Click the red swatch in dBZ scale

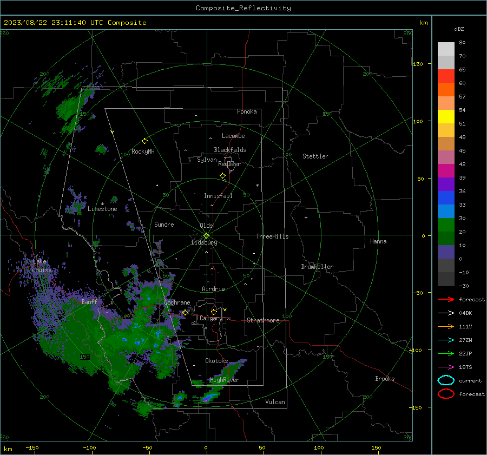(446, 76)
